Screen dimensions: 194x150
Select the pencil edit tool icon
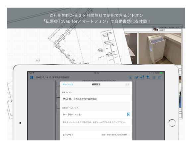tap(136, 77)
